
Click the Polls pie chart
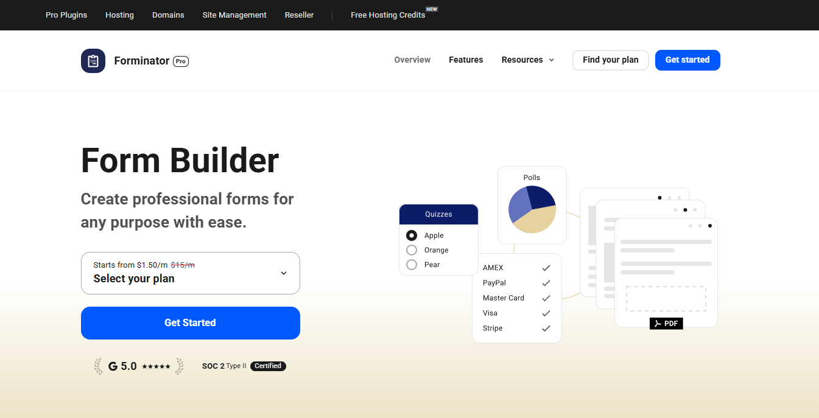pos(532,209)
